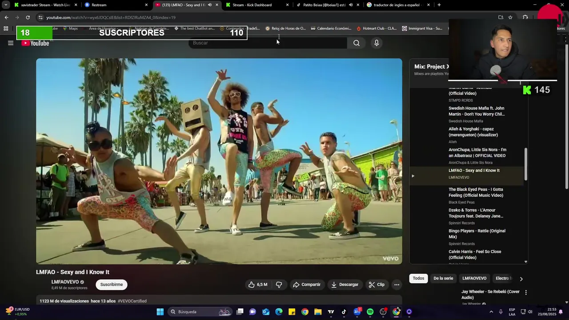Like the video with thumbs up
This screenshot has height=320, width=569.
257,284
